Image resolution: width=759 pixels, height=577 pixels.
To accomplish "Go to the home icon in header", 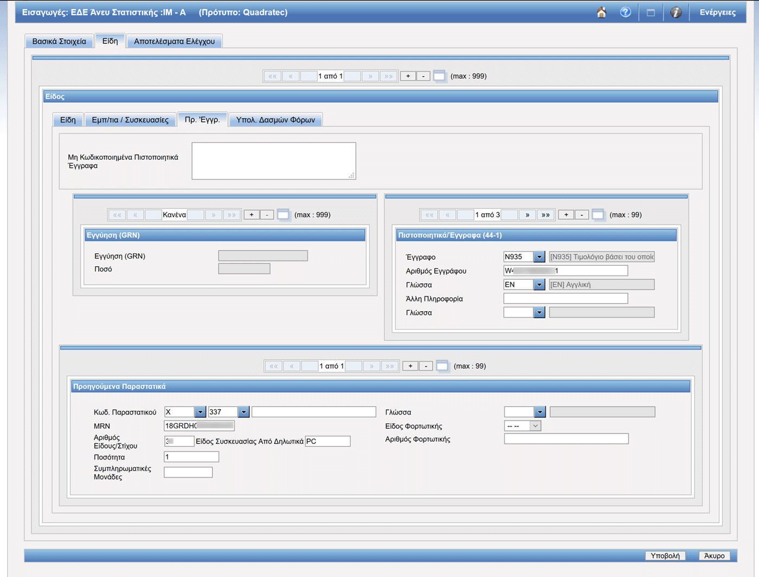I will pyautogui.click(x=601, y=12).
